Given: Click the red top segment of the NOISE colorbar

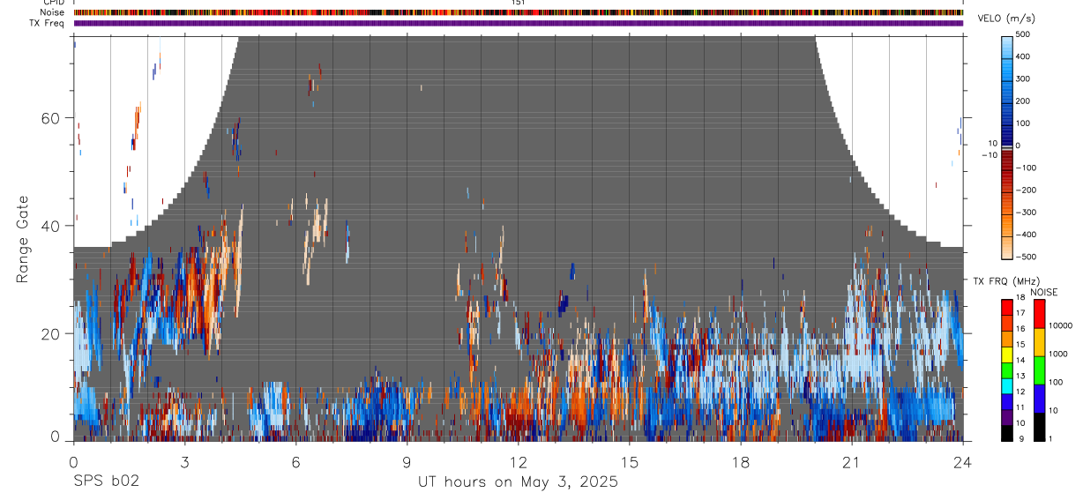Looking at the screenshot, I should [1039, 314].
